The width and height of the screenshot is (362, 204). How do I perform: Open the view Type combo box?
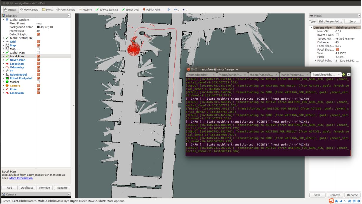330,21
